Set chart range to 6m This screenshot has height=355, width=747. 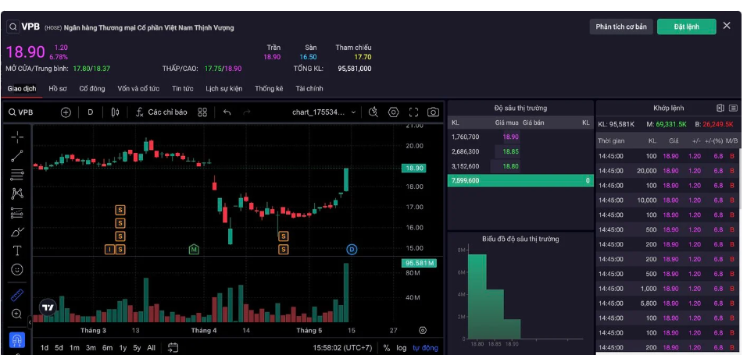pyautogui.click(x=107, y=348)
